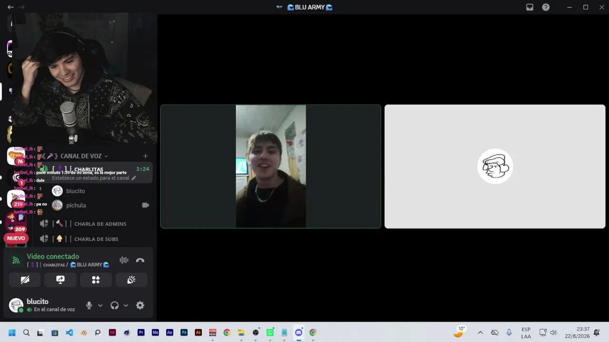
Task: Expand microphone input options arrow
Action: (100, 305)
